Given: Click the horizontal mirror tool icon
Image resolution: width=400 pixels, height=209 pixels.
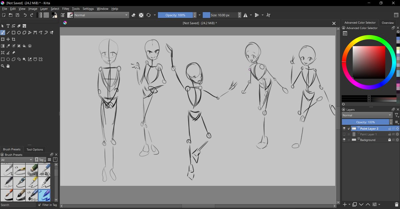Looking at the screenshot, I should coord(246,15).
